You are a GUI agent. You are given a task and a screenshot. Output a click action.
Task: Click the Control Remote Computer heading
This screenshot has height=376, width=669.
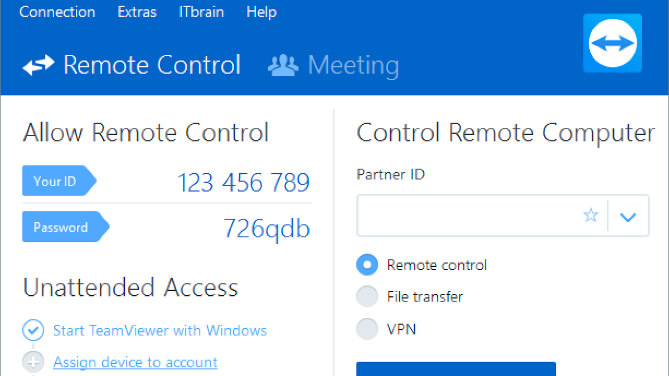[x=506, y=134]
